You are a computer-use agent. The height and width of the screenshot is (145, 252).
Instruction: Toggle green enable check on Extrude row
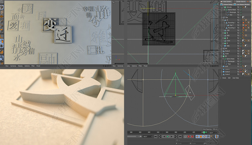point(241,7)
